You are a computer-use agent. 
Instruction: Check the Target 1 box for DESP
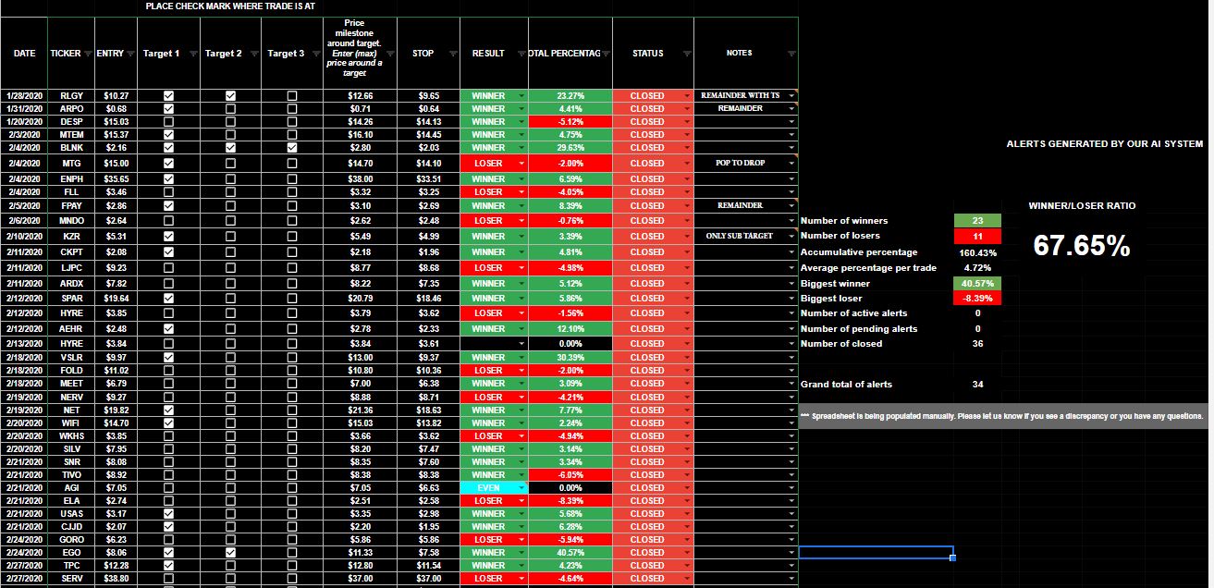tap(168, 122)
